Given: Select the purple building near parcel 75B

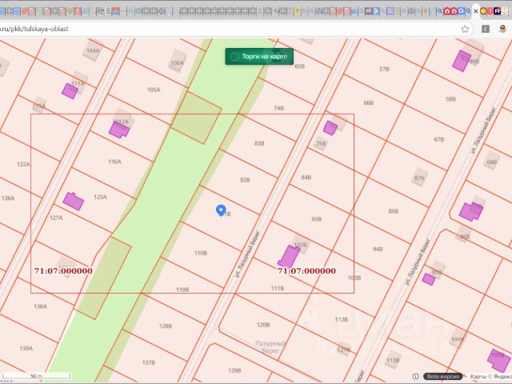Looking at the screenshot, I should tap(330, 128).
